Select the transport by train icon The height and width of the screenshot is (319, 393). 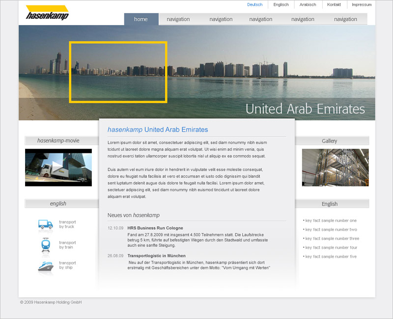click(x=45, y=245)
